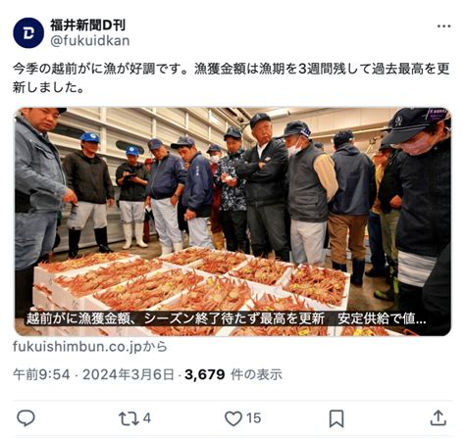Like the post with heart icon
This screenshot has width=465, height=438.
pos(233,418)
